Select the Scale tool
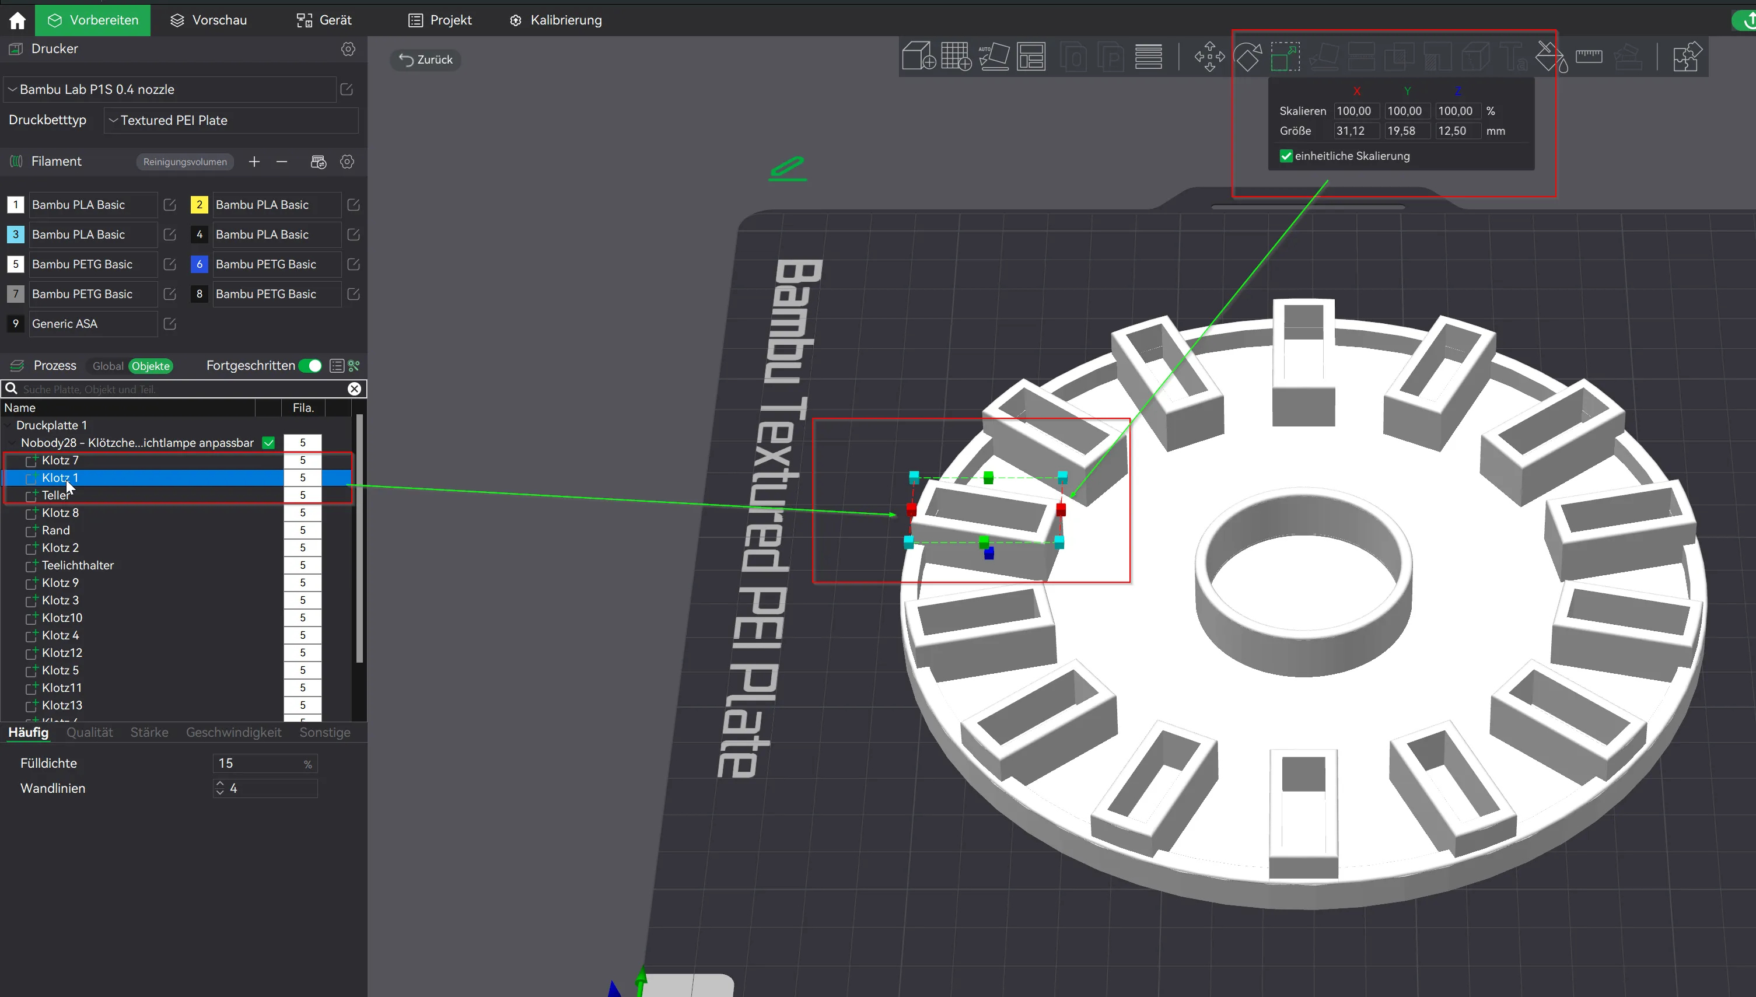The height and width of the screenshot is (997, 1756). [x=1285, y=56]
